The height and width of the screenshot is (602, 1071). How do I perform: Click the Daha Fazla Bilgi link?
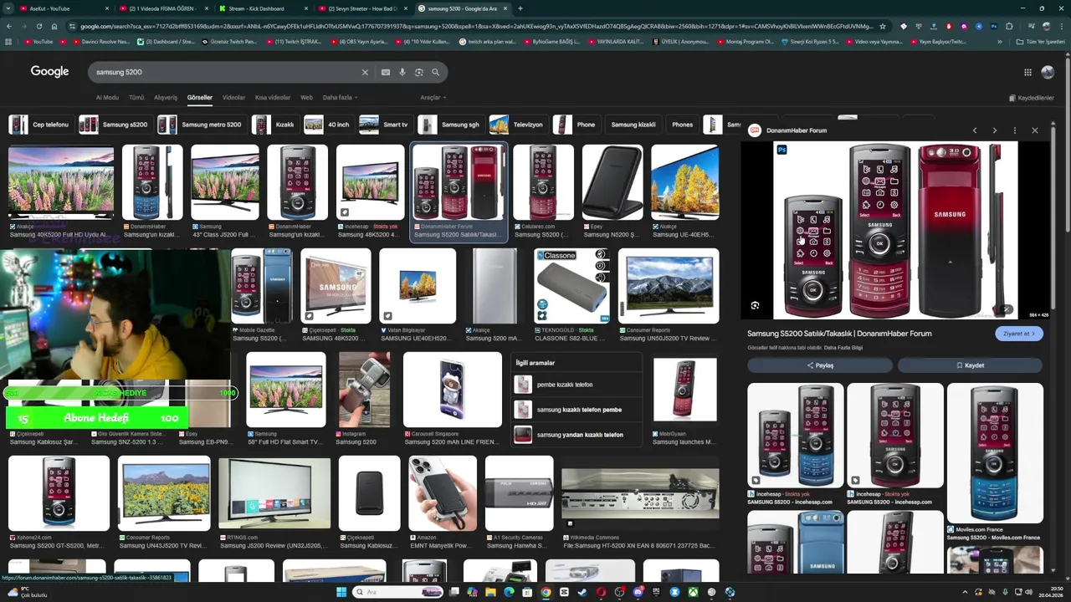(x=843, y=347)
